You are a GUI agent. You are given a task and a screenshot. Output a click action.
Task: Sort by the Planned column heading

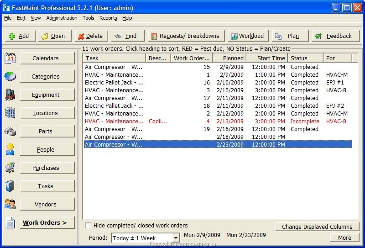(229, 58)
